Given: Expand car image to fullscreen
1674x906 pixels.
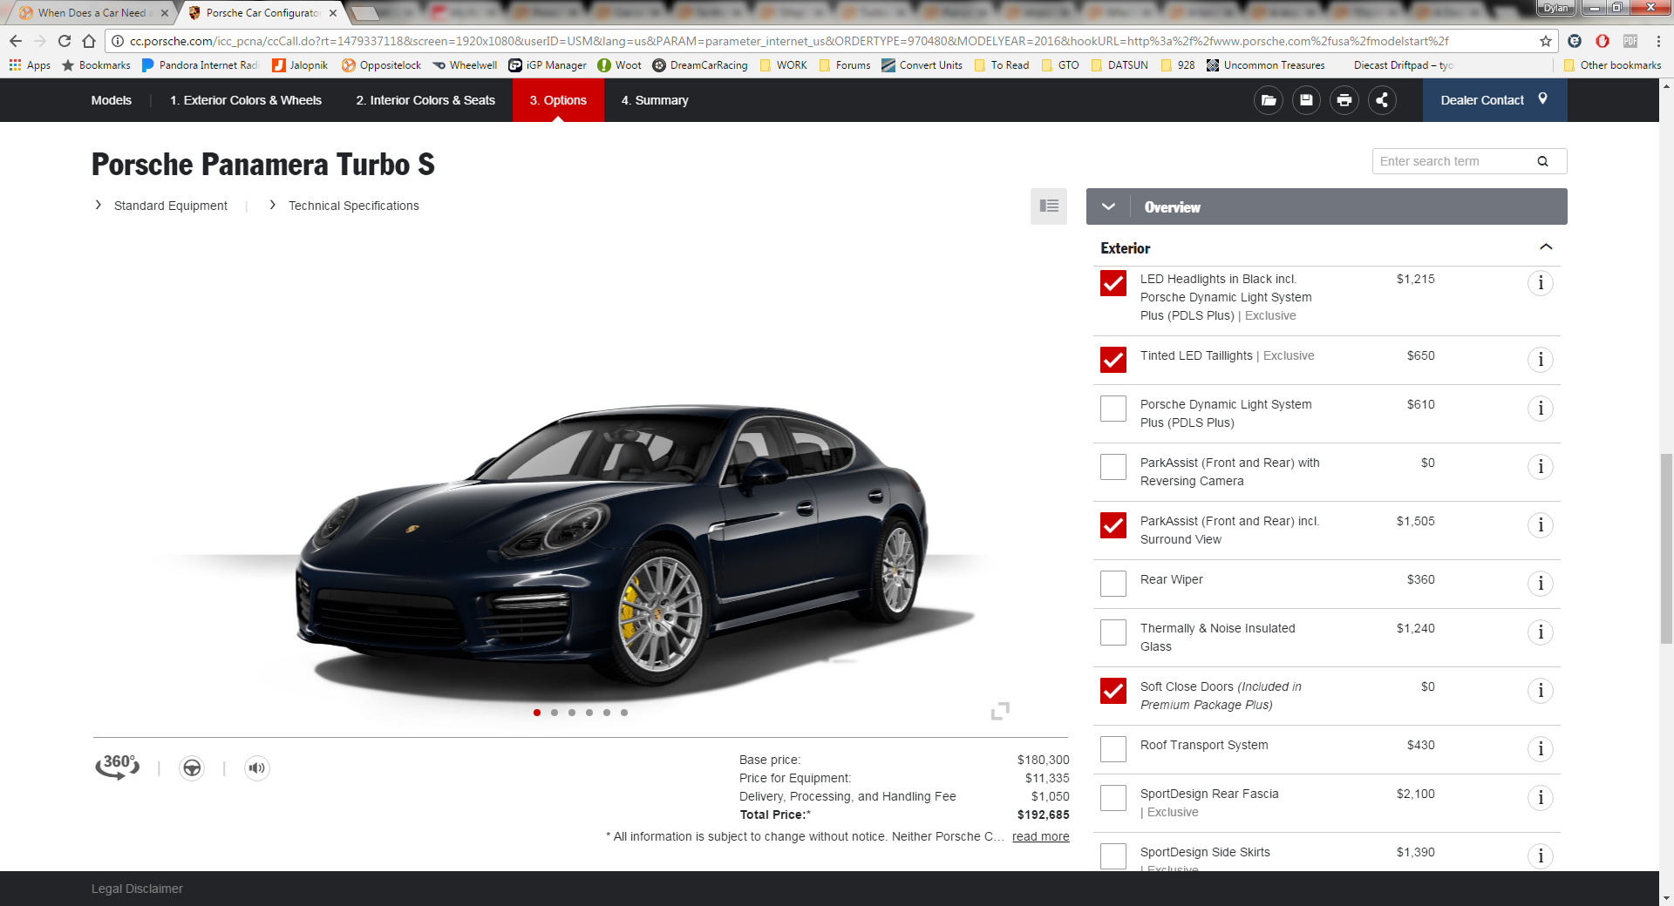Looking at the screenshot, I should [1000, 711].
